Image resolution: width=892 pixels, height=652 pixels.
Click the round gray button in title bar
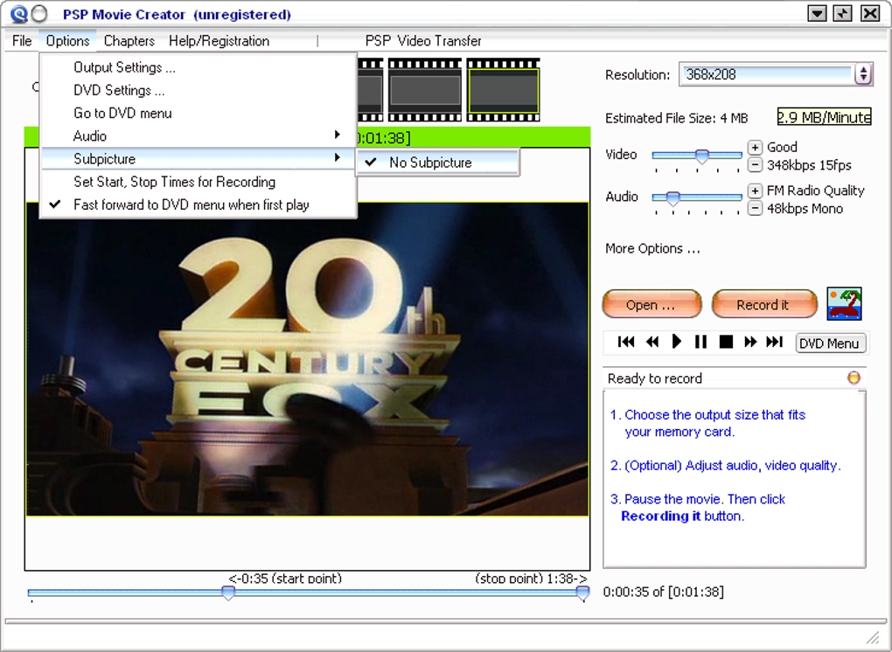(39, 14)
